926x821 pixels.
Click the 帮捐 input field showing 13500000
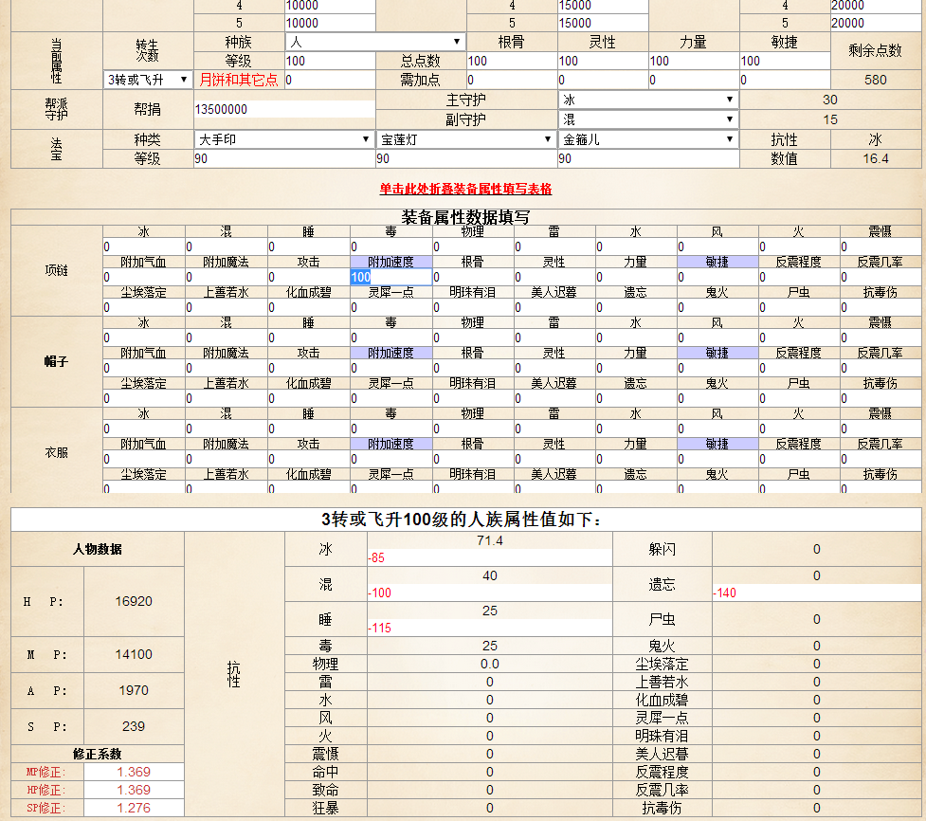point(283,110)
